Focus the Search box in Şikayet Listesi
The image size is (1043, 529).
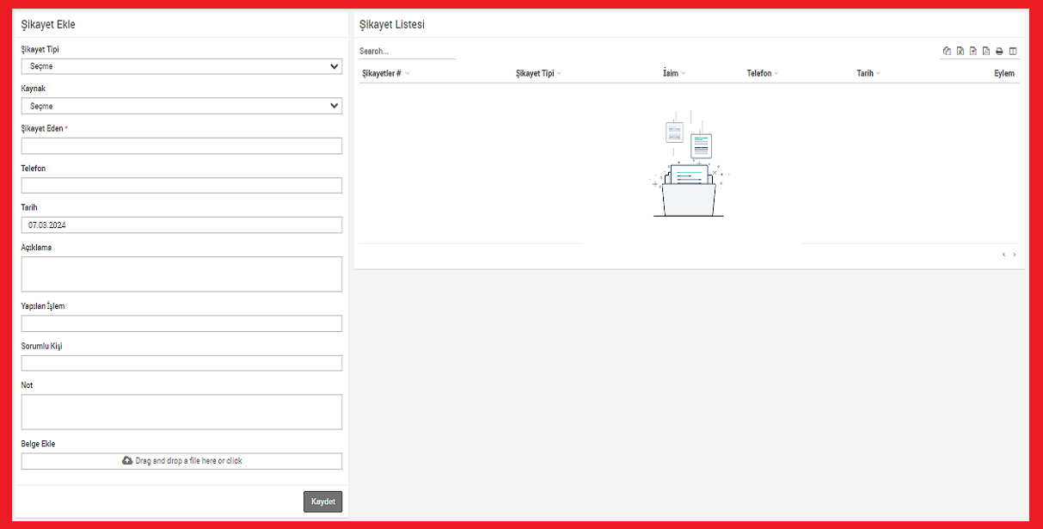click(407, 52)
